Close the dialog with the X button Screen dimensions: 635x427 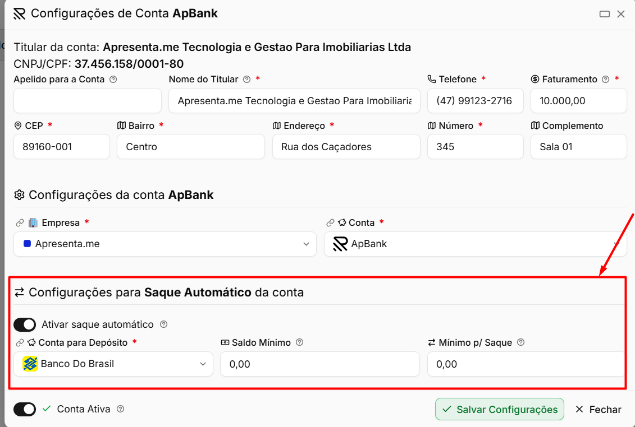click(x=621, y=14)
